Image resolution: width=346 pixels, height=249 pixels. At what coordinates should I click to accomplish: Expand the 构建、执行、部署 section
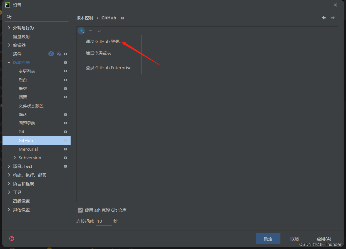tap(9, 175)
